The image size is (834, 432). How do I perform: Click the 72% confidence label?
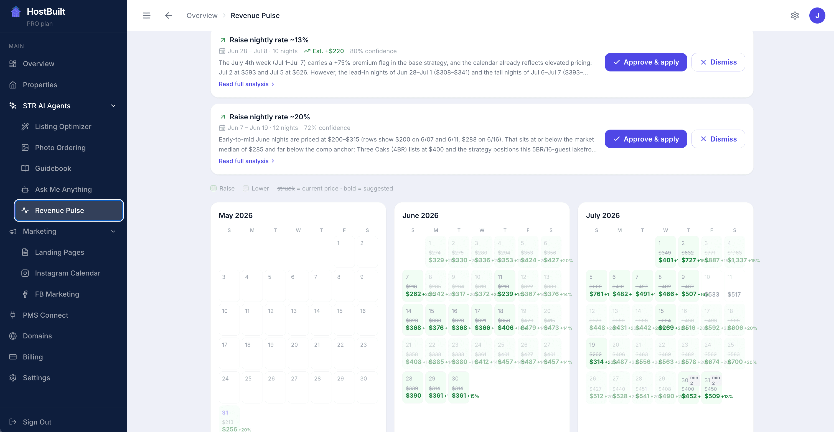click(x=327, y=128)
